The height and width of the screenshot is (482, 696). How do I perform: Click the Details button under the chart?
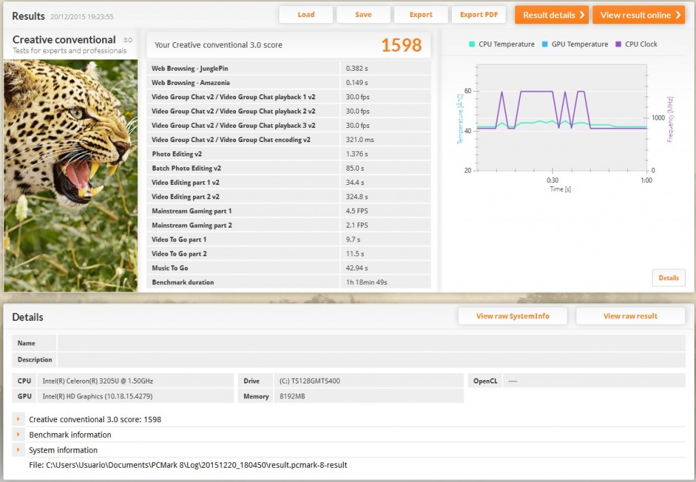coord(668,277)
